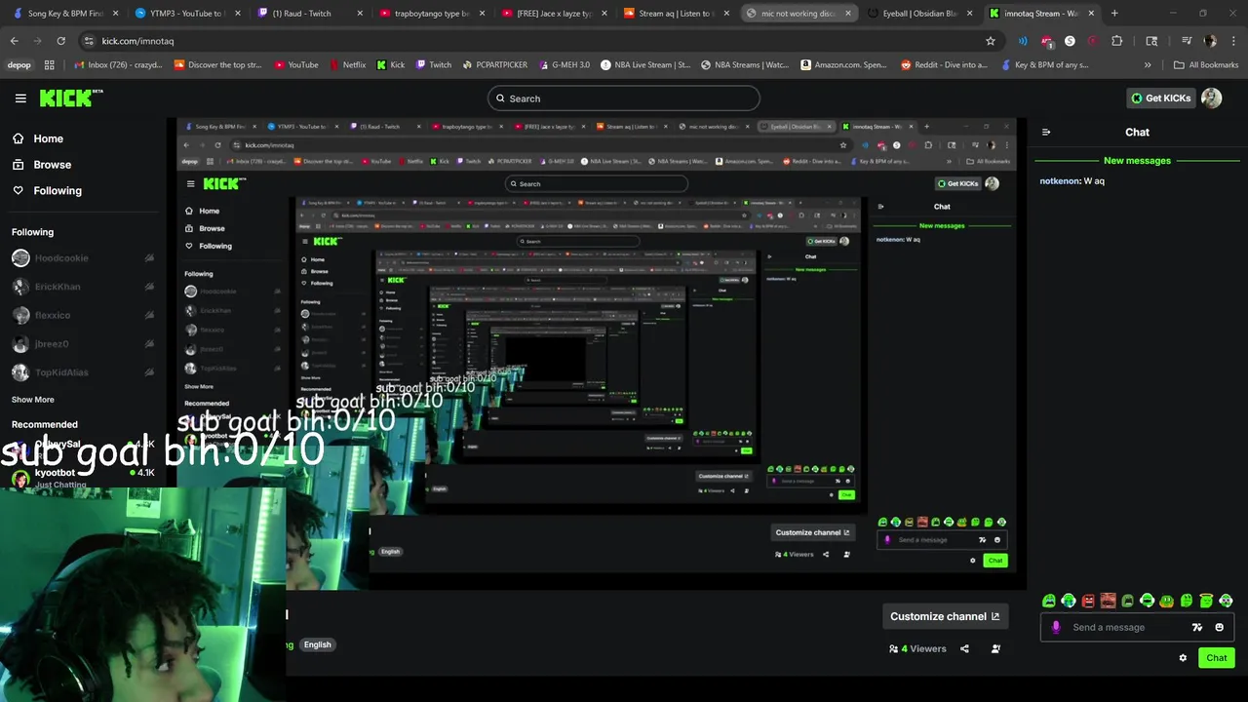Image resolution: width=1248 pixels, height=702 pixels.
Task: Open the smiley emoji picker
Action: [1219, 628]
